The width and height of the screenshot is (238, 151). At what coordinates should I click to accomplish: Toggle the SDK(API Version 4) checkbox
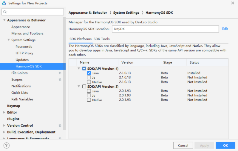(x=84, y=69)
